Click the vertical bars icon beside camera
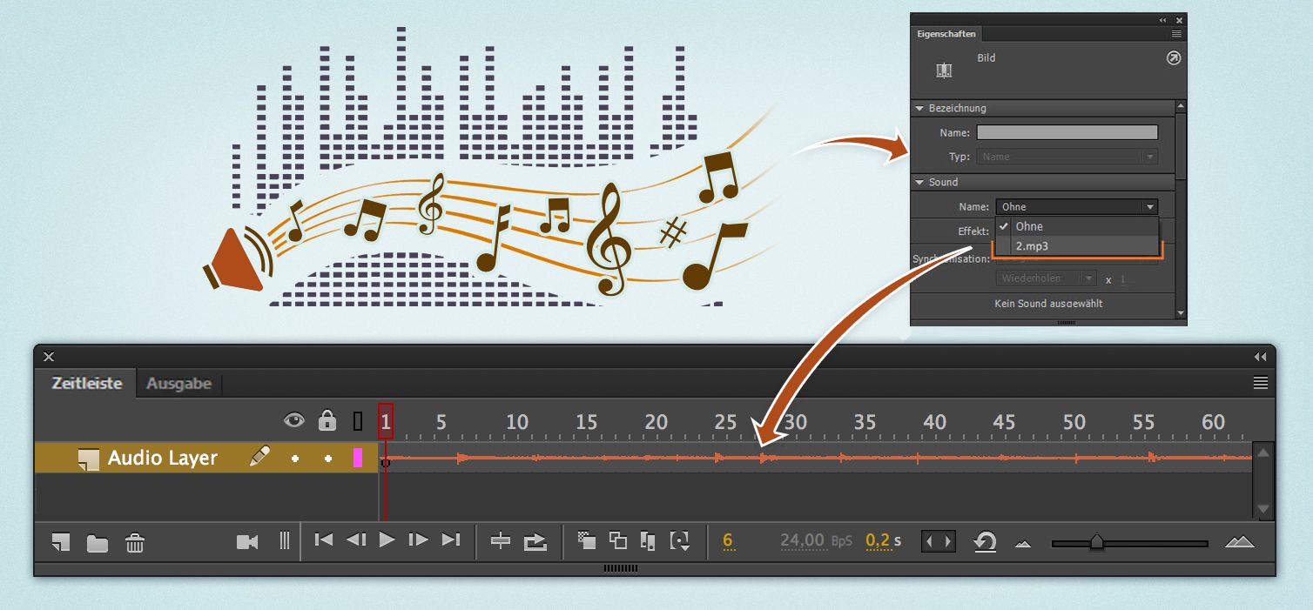Viewport: 1313px width, 610px height. (x=284, y=540)
